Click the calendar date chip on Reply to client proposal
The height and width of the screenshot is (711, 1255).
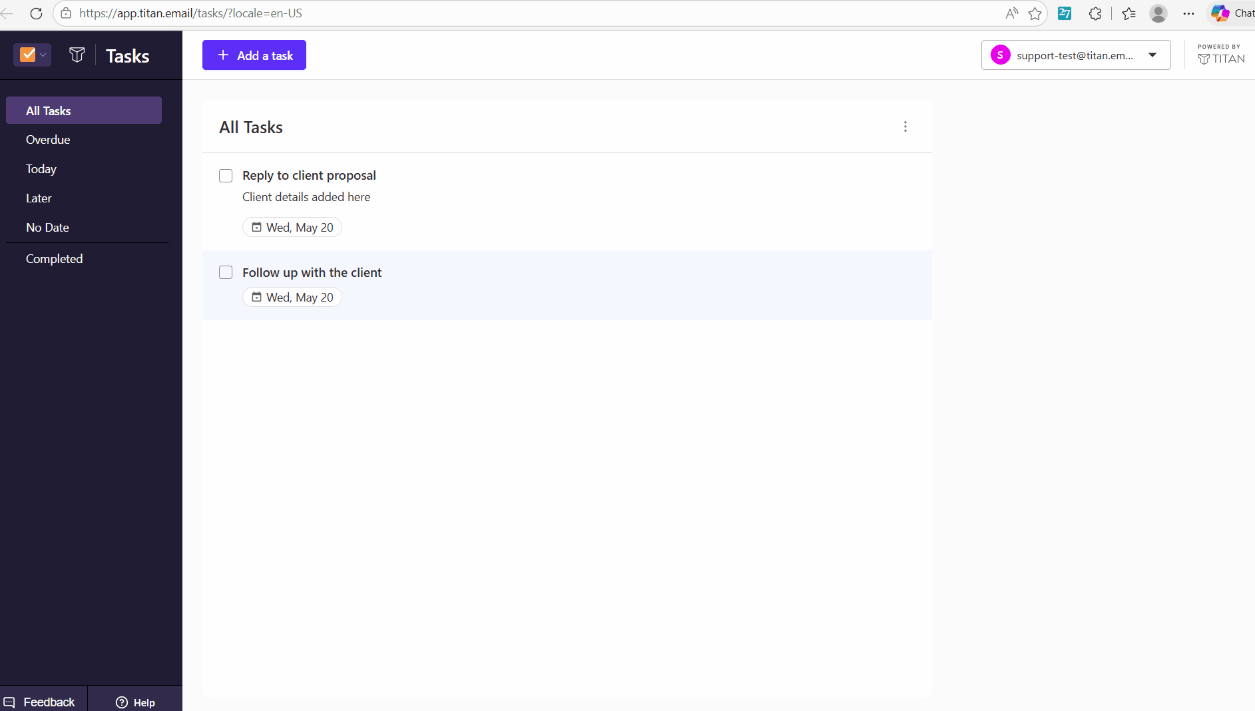(292, 227)
